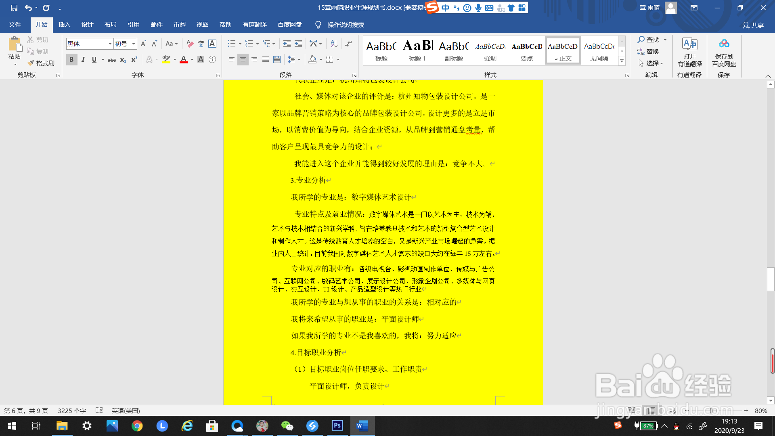Open Youdao Translate (打开有道翻译)
This screenshot has width=775, height=436.
(689, 52)
